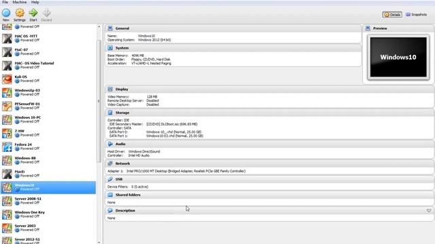Select the Sever 2012-S1 virtual machine
The height and width of the screenshot is (244, 435).
pos(48,241)
